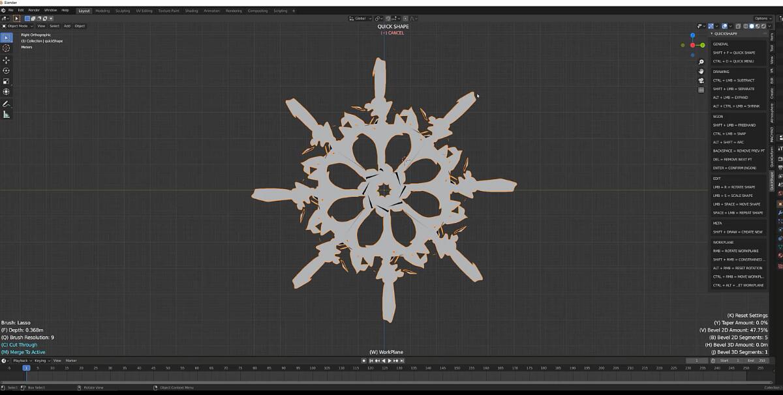The image size is (783, 395).
Task: Open the Playback dropdown in timeline
Action: pyautogui.click(x=22, y=360)
